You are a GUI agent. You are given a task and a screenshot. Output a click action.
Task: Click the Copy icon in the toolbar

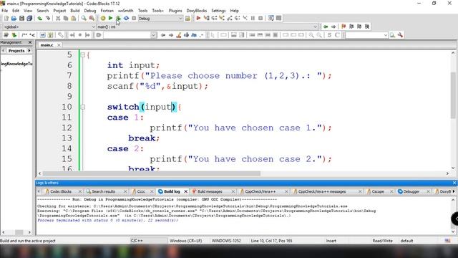tap(66, 18)
